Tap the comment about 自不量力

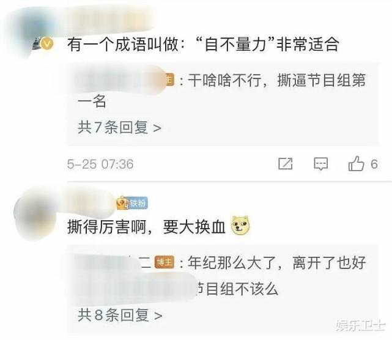(203, 44)
